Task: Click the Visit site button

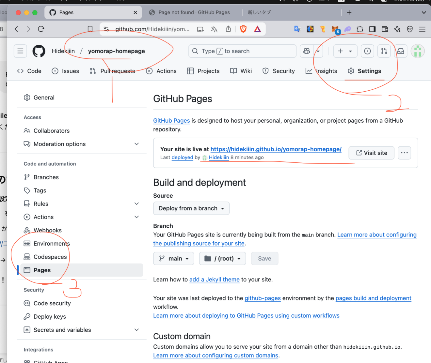Action: (x=371, y=153)
